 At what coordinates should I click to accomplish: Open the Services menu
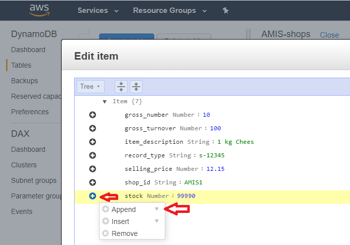(x=98, y=11)
